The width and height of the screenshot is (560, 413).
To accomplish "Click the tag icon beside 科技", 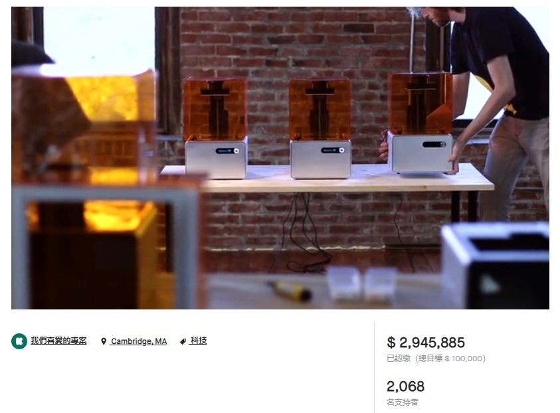I will point(183,341).
